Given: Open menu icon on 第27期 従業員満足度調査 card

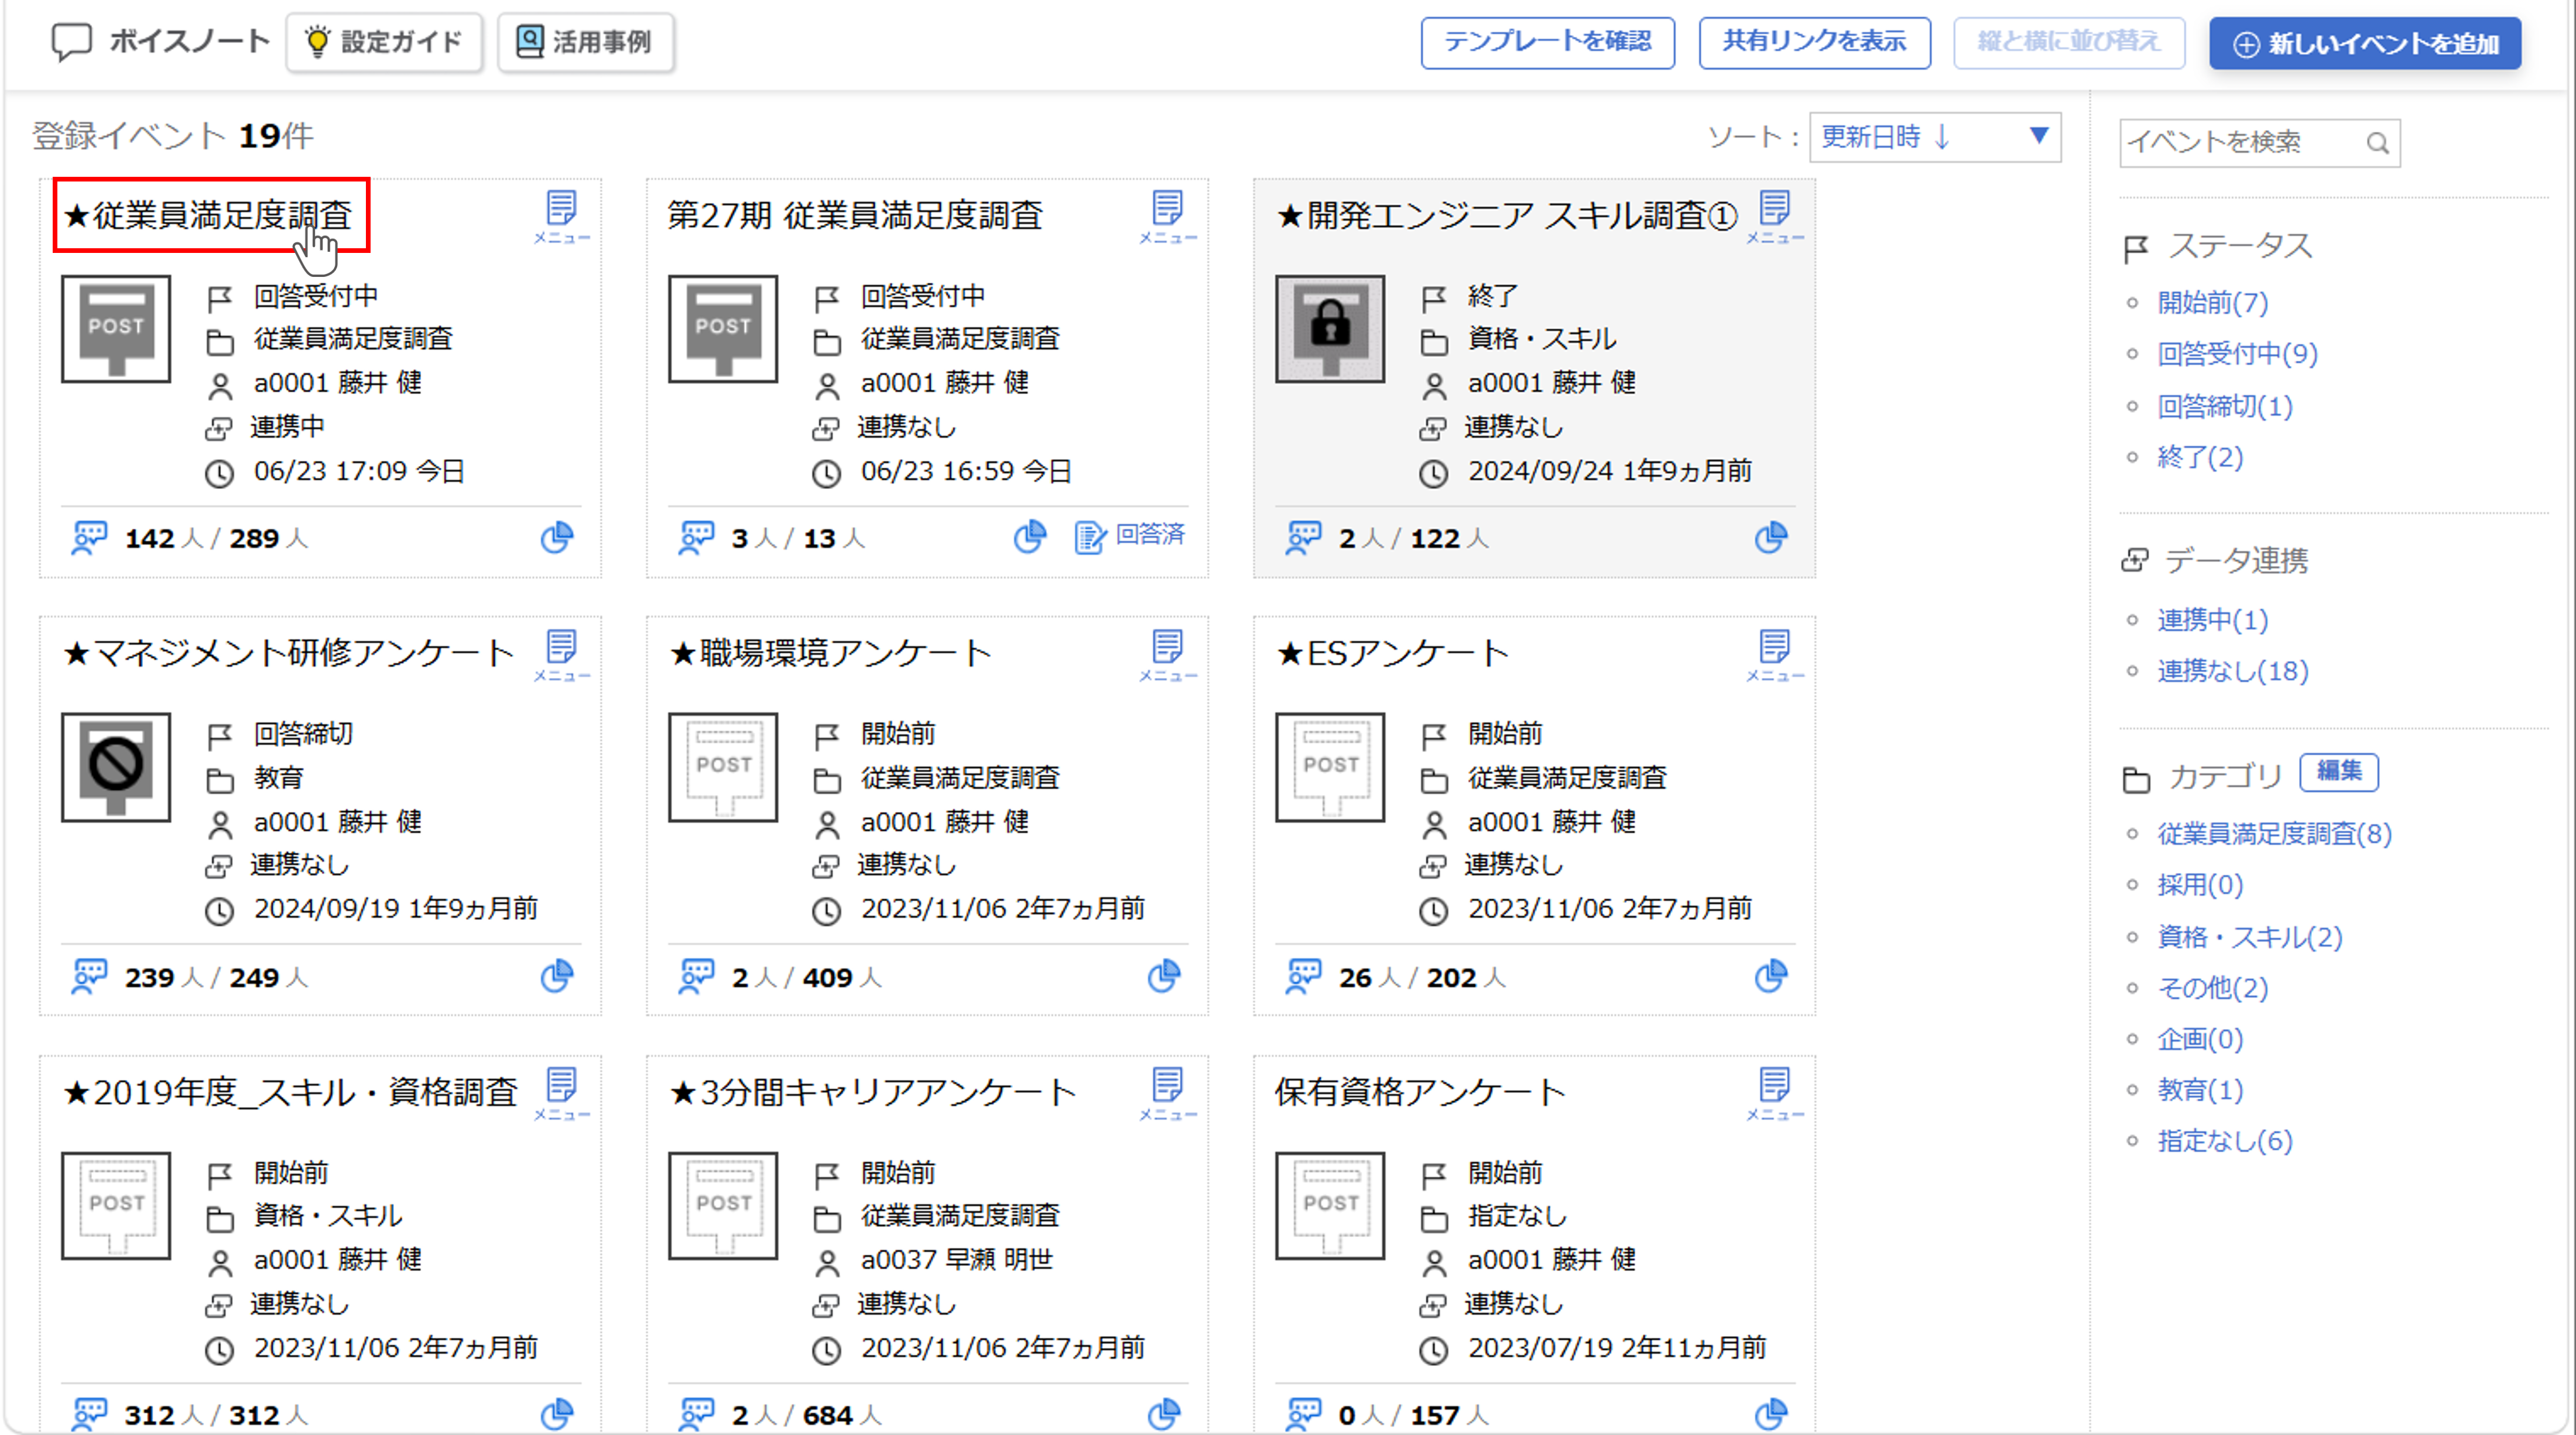Looking at the screenshot, I should pos(1167,216).
